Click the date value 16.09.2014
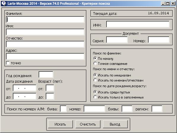 pos(158,13)
